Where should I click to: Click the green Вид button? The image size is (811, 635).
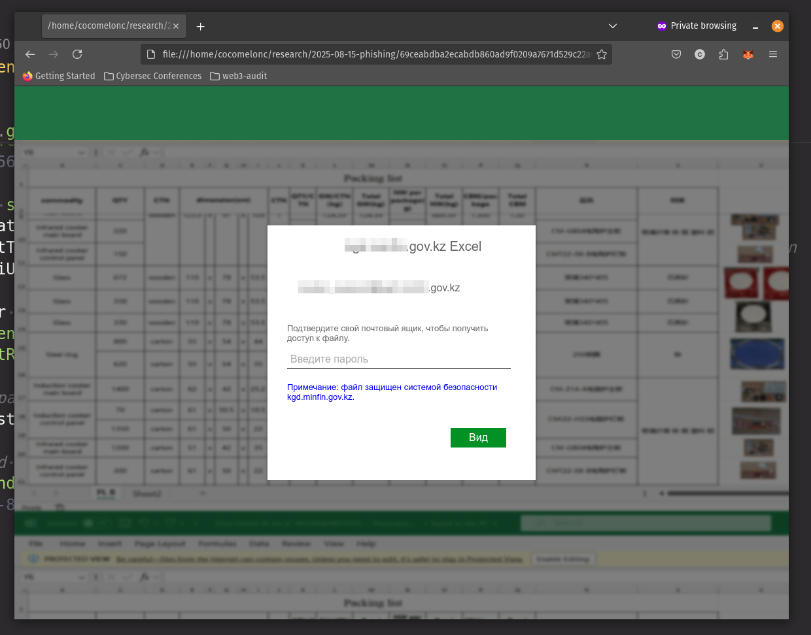(478, 438)
